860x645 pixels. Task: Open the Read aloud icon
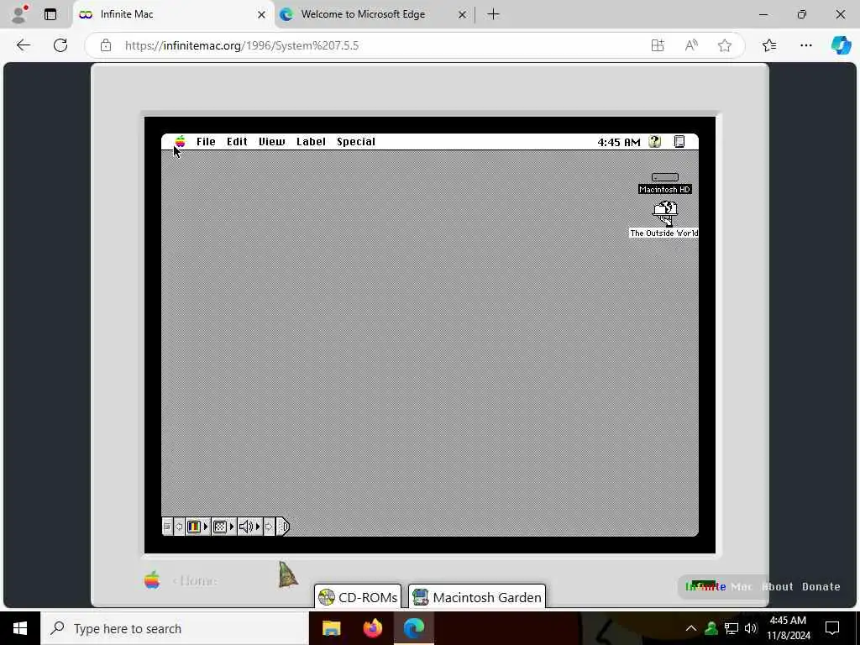(x=691, y=45)
